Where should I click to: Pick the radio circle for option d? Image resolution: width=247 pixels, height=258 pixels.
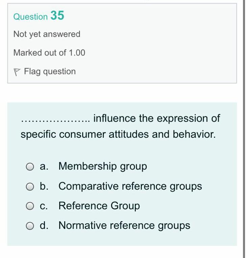pos(30,226)
